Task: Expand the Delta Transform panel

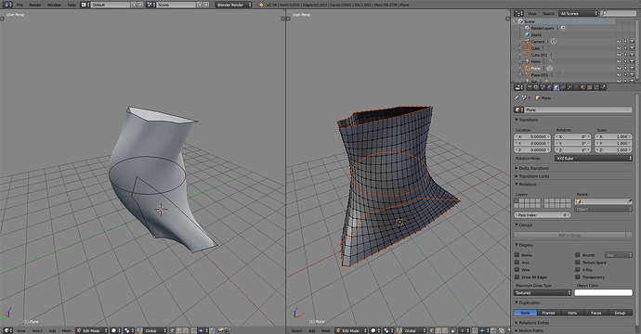Action: tap(534, 168)
